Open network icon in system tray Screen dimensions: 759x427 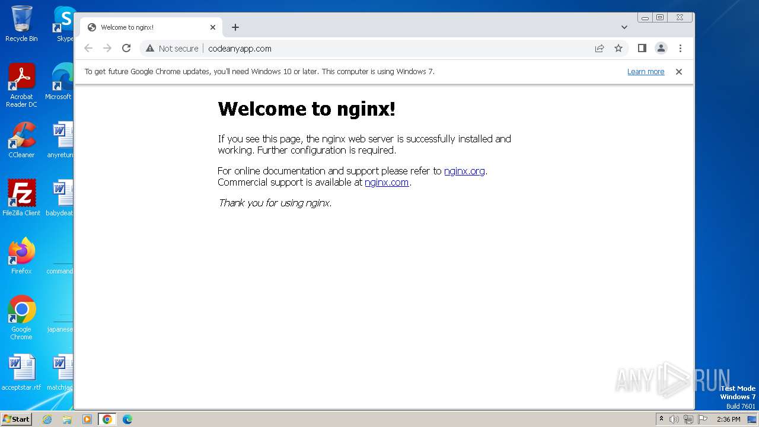pyautogui.click(x=688, y=419)
